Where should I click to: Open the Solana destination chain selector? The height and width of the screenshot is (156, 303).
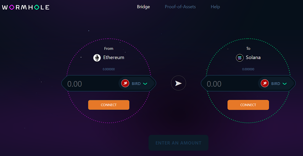(253, 58)
